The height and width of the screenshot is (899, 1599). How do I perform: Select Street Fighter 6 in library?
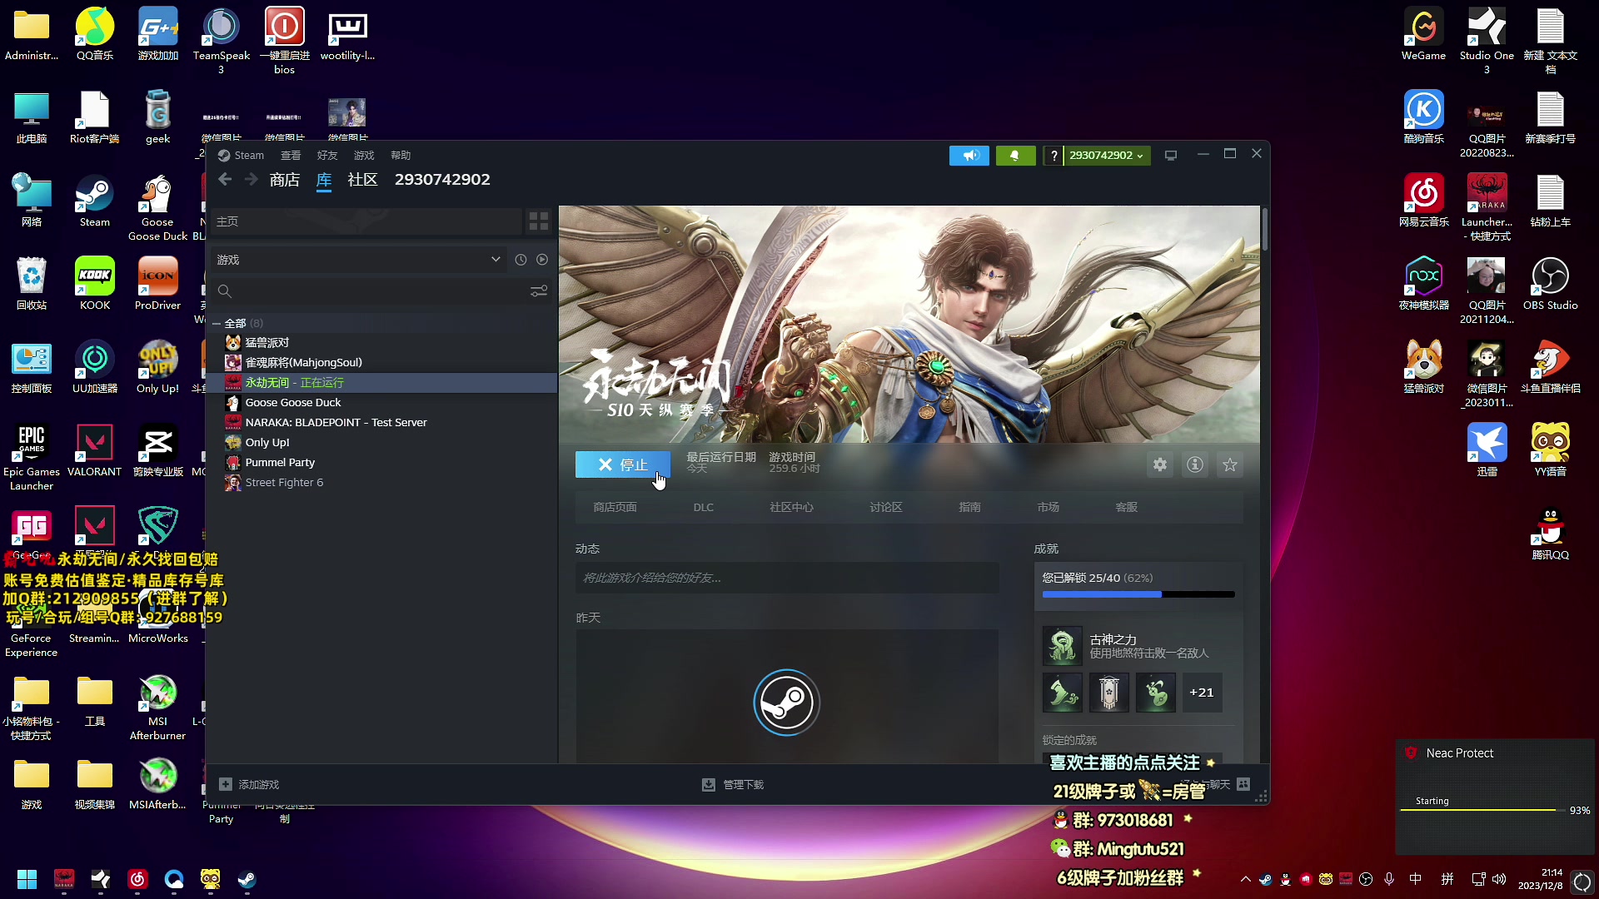pos(383,483)
